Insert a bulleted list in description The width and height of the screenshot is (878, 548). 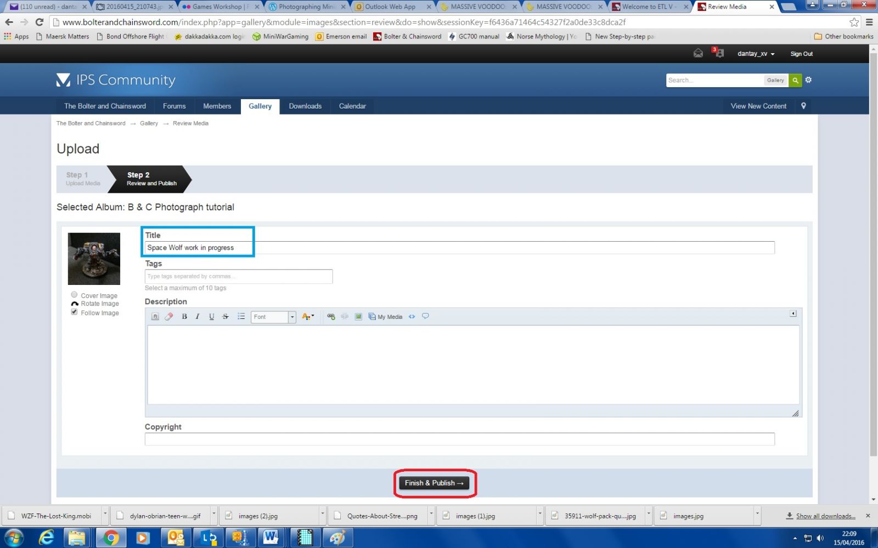(241, 317)
